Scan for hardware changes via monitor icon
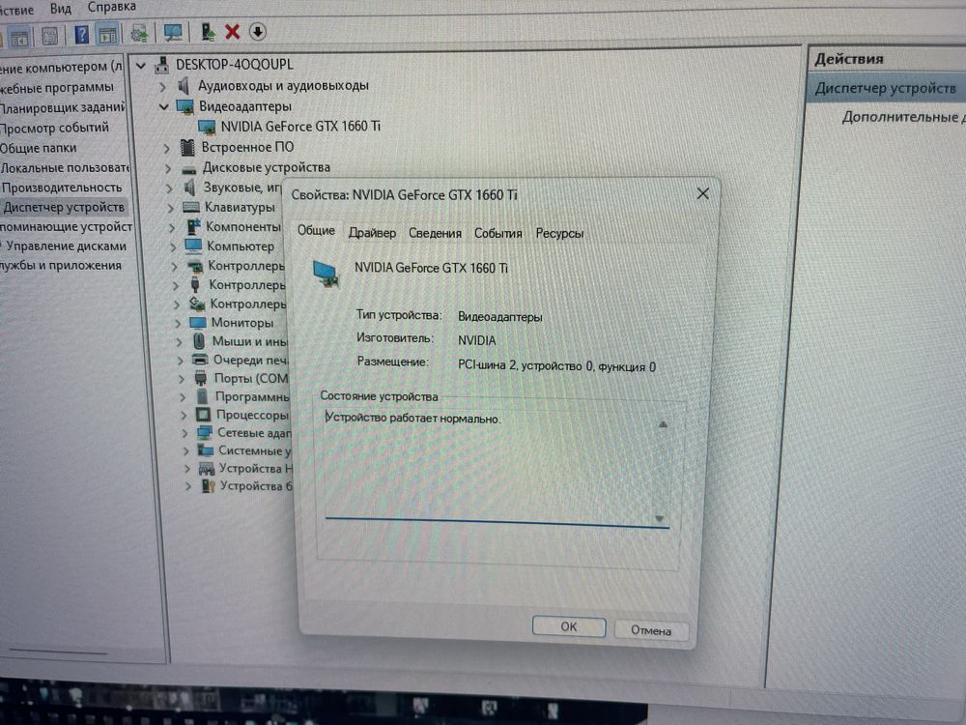Viewport: 966px width, 725px height. [x=173, y=32]
